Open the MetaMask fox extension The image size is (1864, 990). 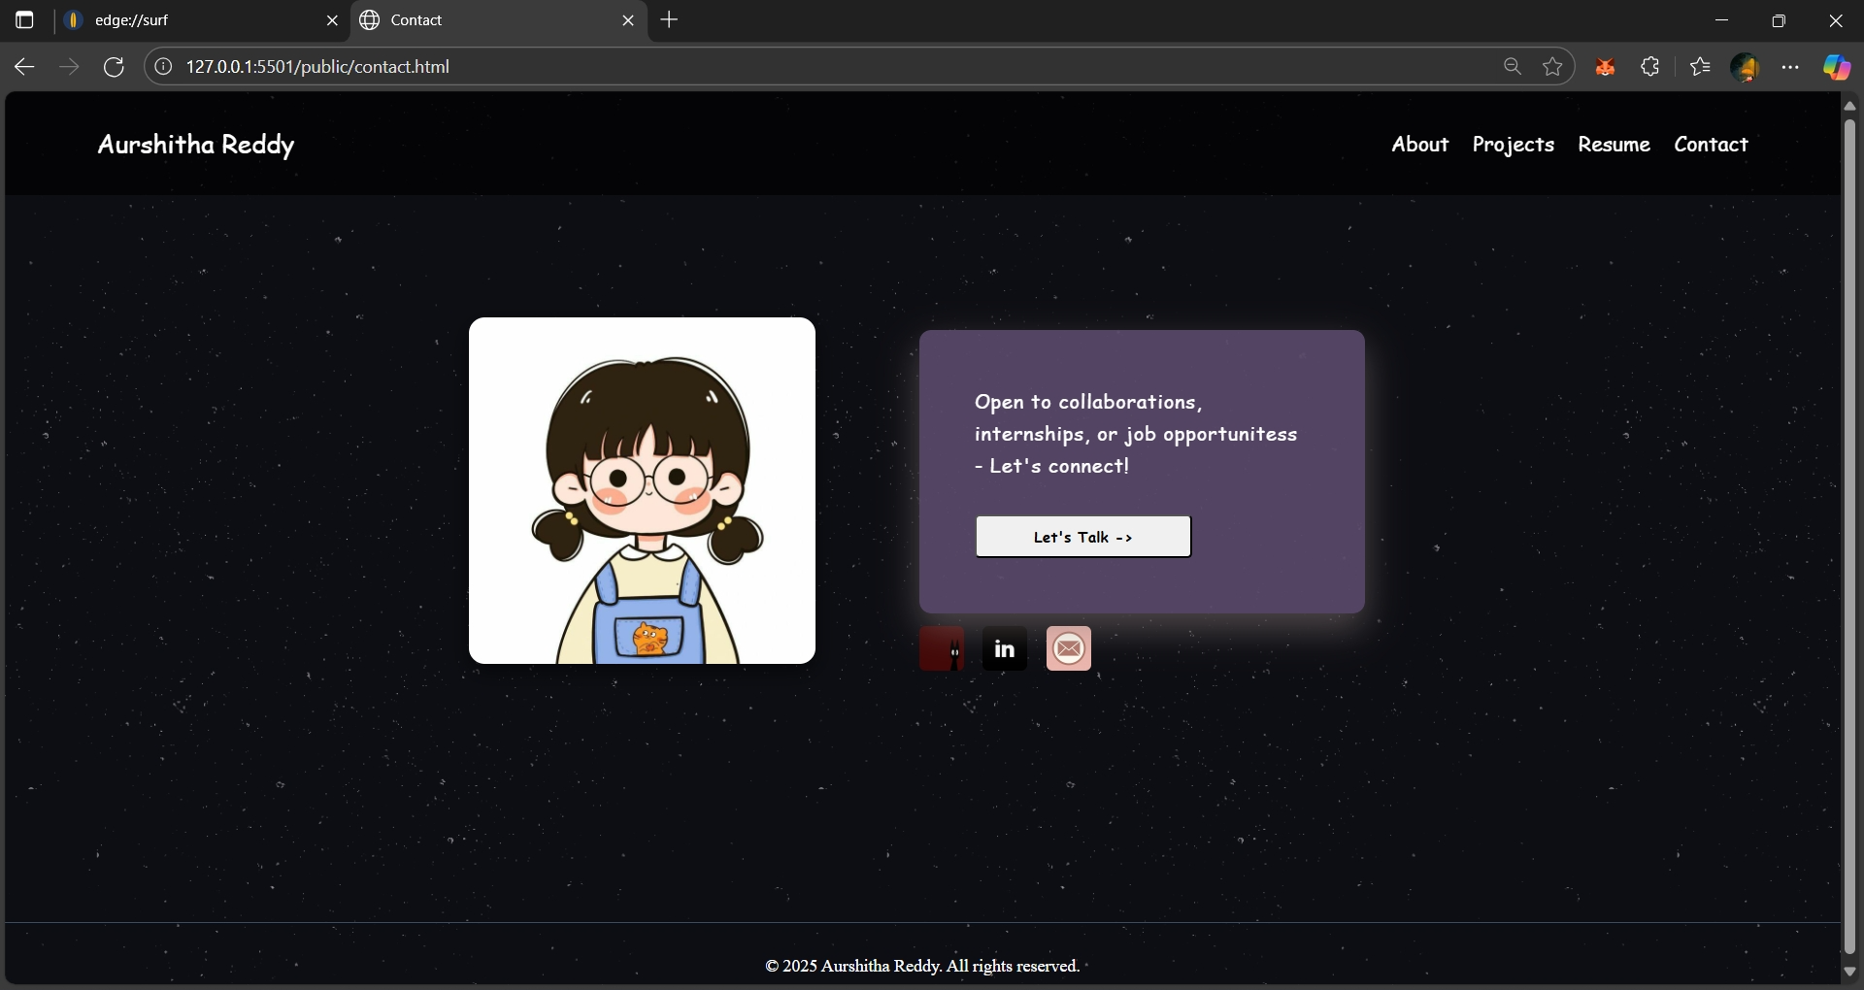1605,66
